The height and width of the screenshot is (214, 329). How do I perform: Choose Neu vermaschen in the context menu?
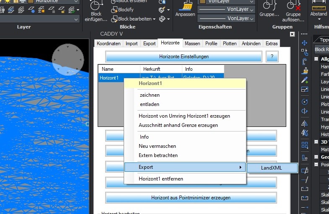(157, 146)
